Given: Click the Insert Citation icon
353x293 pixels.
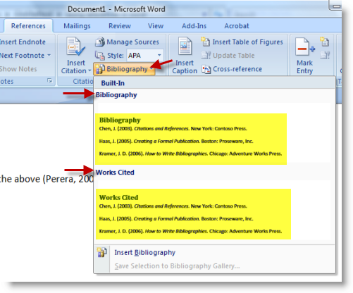Looking at the screenshot, I should (x=75, y=46).
